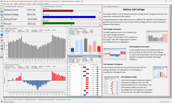This screenshot has height=103, width=172.
Task: Click the picture-like icon below the Save icon
Action: coord(2,15)
